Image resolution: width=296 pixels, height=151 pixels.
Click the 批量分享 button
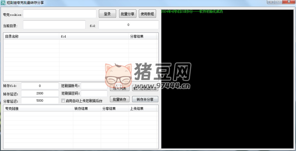coord(128,14)
